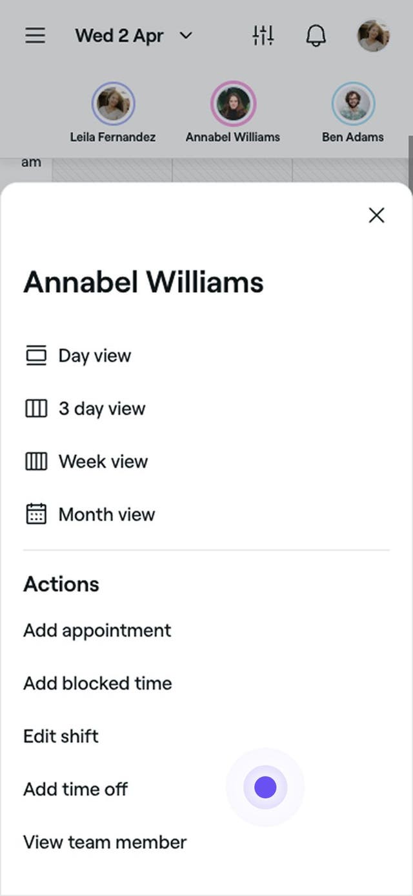
Task: Open the hamburger navigation menu
Action: coord(35,35)
